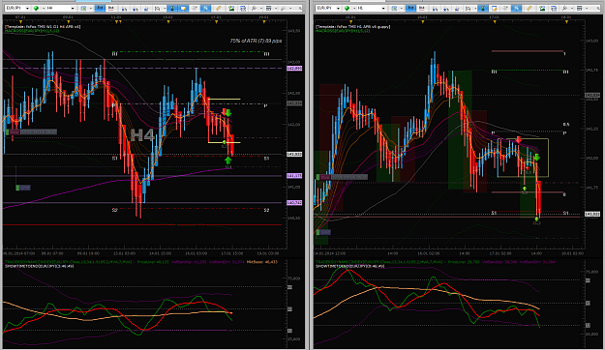The height and width of the screenshot is (350, 605).
Task: Click the window-shaped icon after the picture icon, left chart
Action: point(242,8)
